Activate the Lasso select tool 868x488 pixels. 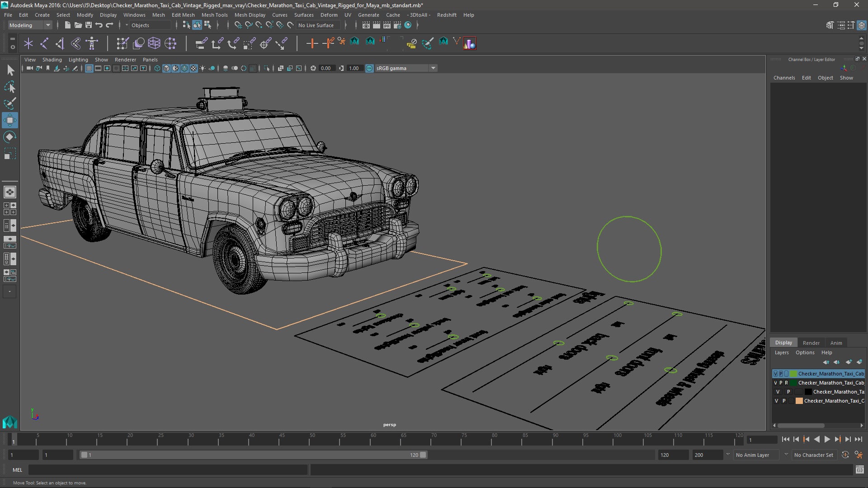[10, 87]
